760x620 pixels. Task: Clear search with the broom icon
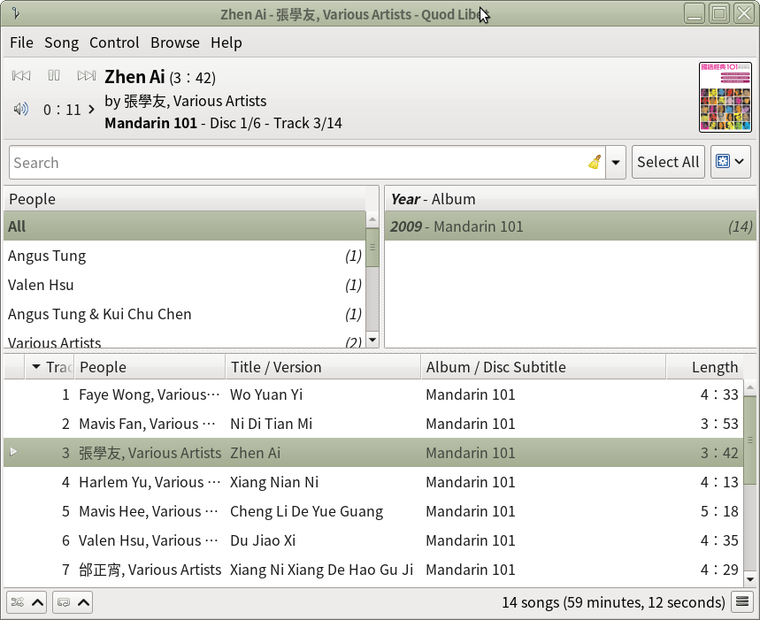595,162
